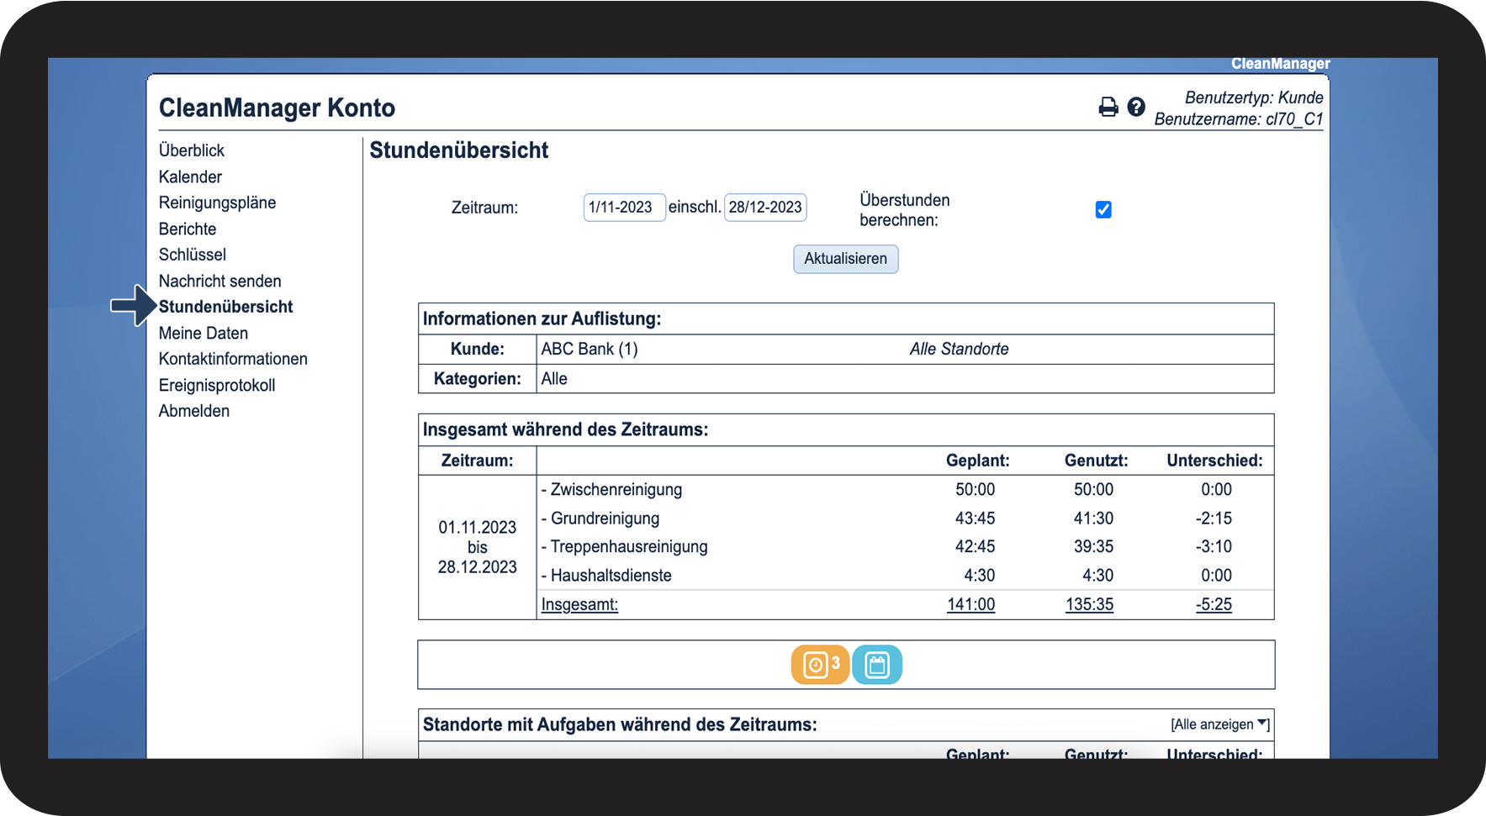Click Abmelden to log out
The image size is (1486, 816).
(194, 411)
